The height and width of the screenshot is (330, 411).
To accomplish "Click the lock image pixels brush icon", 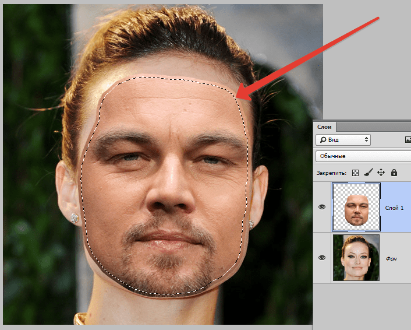I will (368, 173).
